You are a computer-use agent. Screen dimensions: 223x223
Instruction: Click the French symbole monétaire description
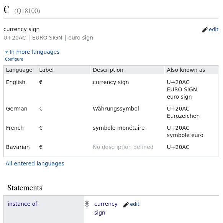[x=119, y=128]
